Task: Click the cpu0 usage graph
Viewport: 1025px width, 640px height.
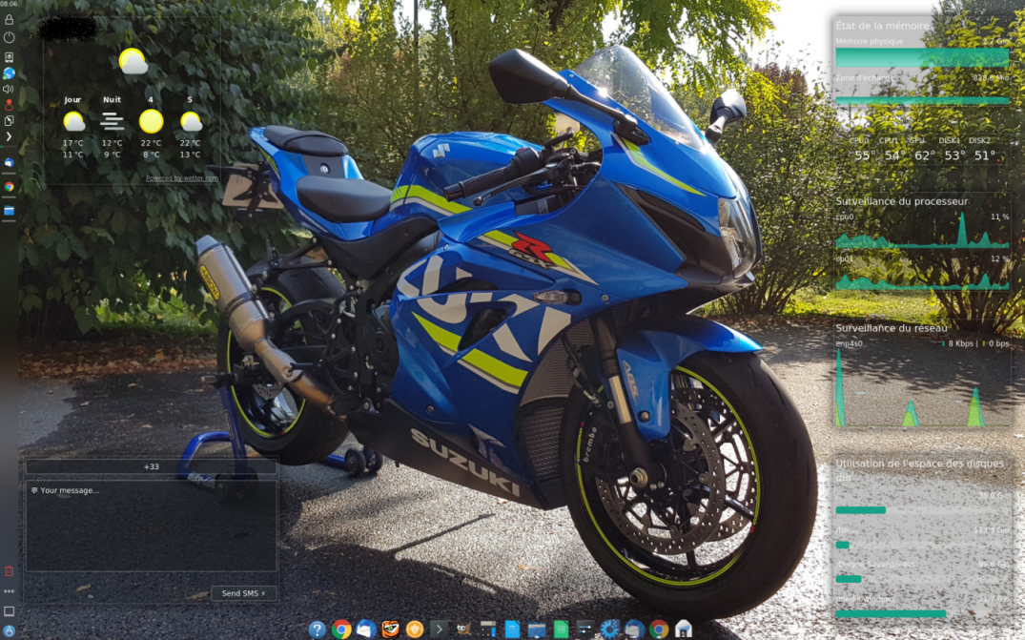Action: coord(922,232)
